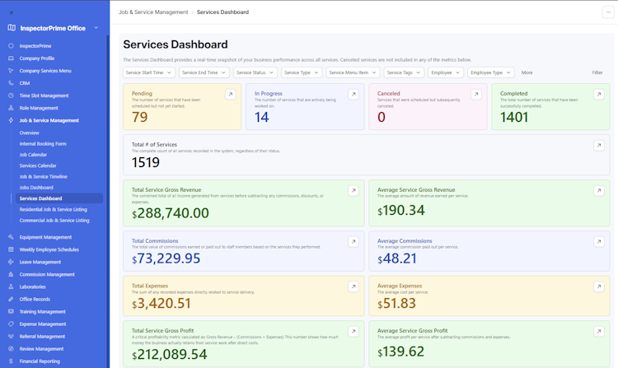Open the Pending card arrow icon
The height and width of the screenshot is (368, 618).
coord(230,95)
